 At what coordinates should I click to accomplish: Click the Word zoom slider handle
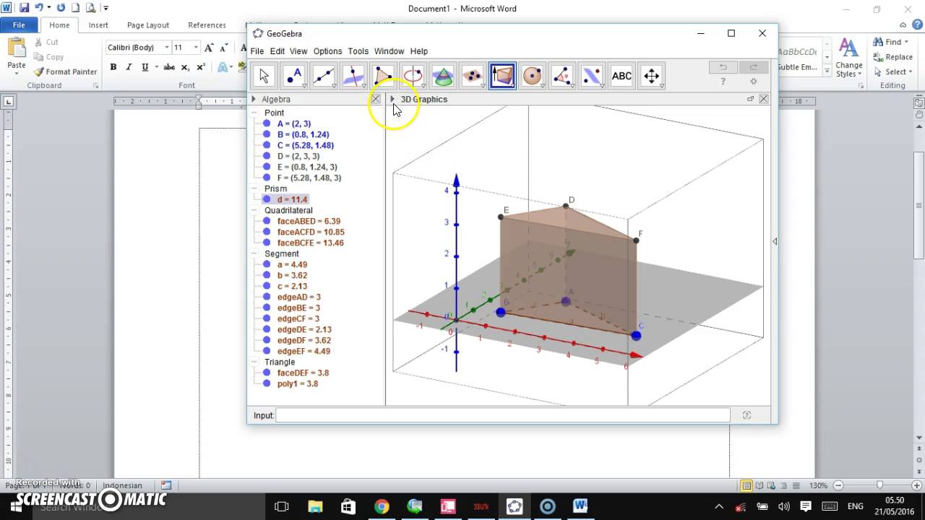[x=879, y=485]
